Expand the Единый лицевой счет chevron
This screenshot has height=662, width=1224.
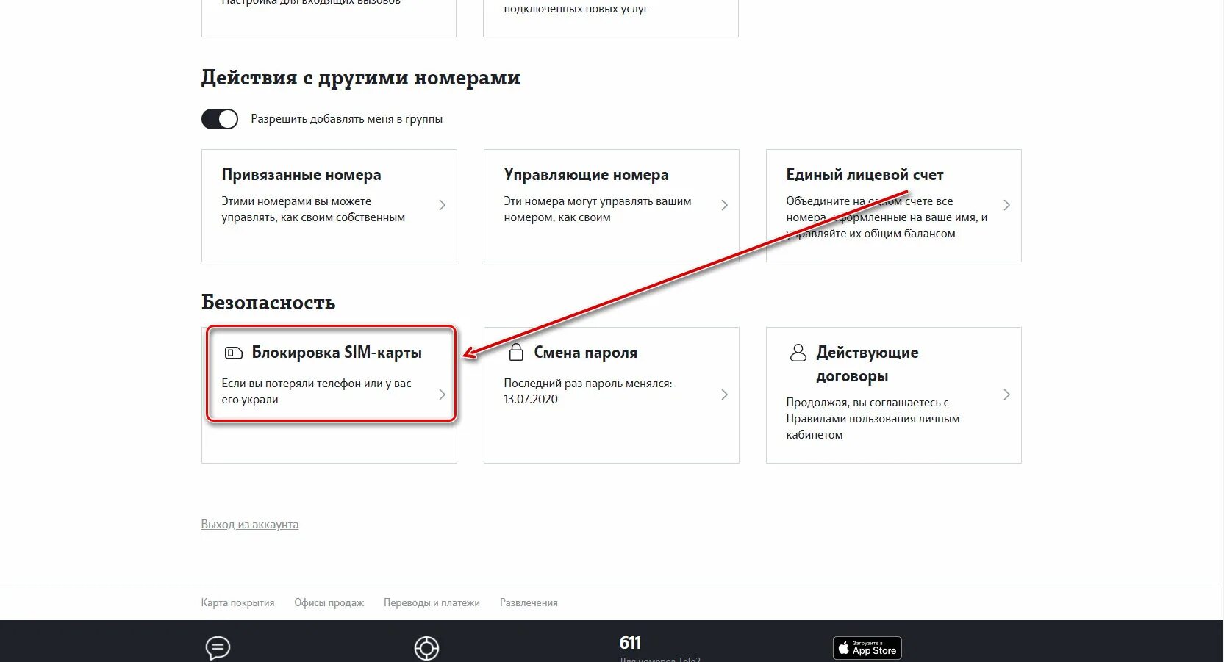pyautogui.click(x=1006, y=205)
